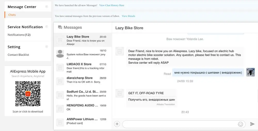Click dianzichanp Store avatar icon

(x=60, y=81)
